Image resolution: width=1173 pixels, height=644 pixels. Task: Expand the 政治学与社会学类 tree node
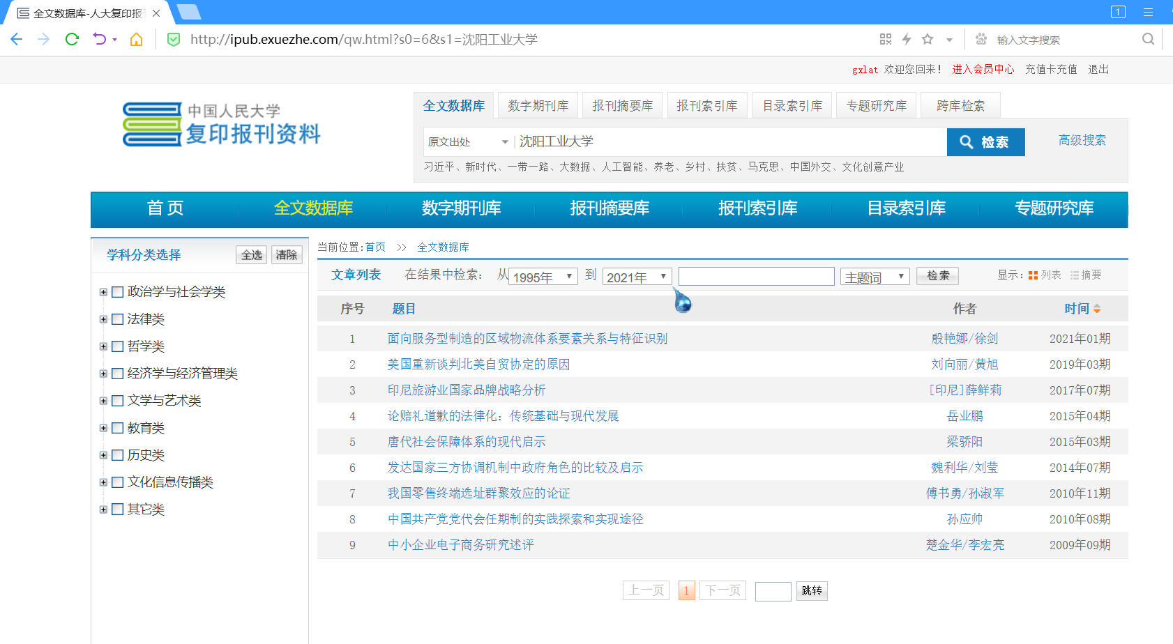(x=103, y=292)
